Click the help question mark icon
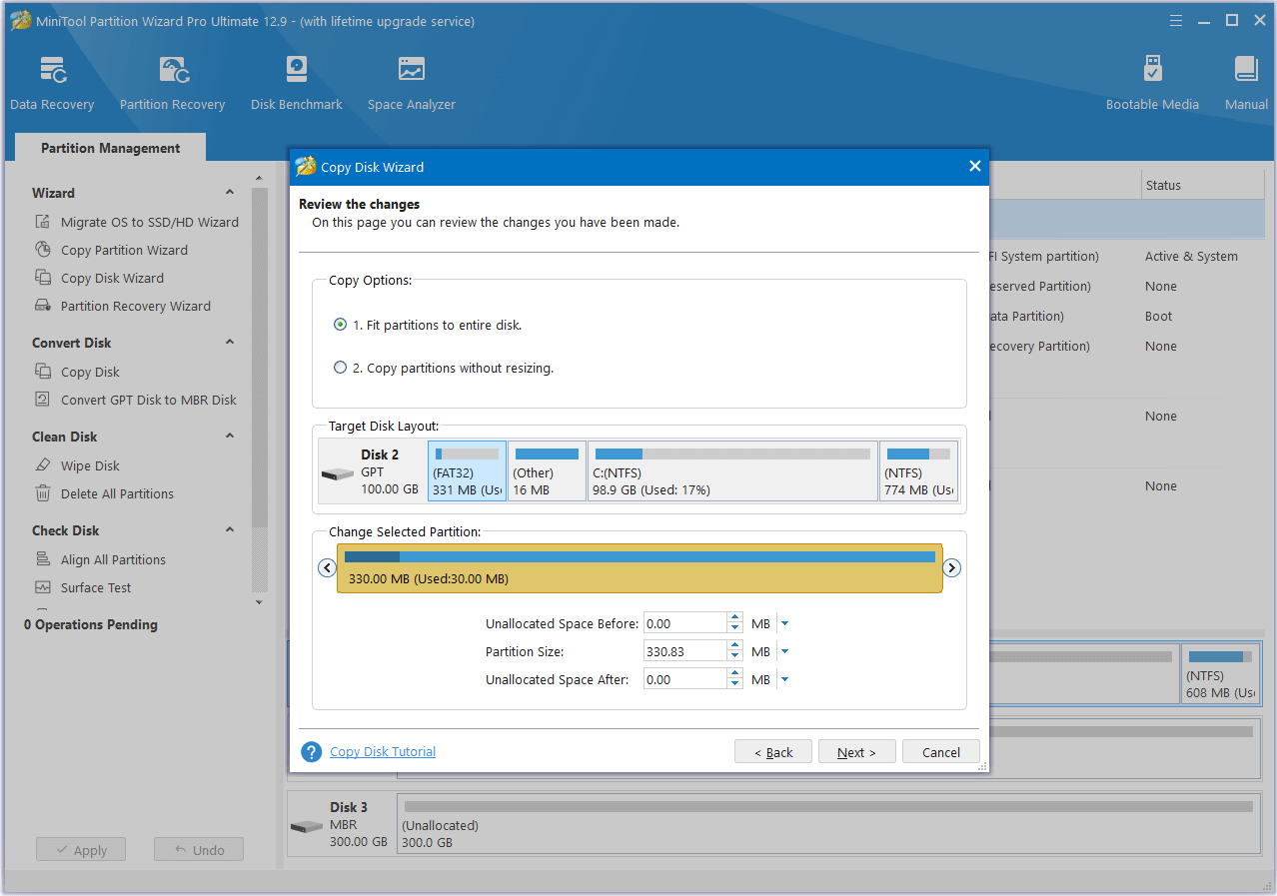This screenshot has height=896, width=1277. [312, 752]
